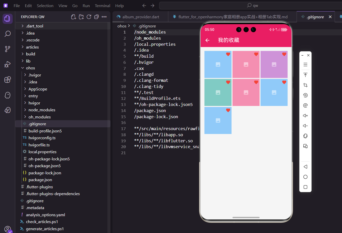Viewport: 342px width, 233px height.
Task: Collapse the ohos folder
Action: point(63,68)
